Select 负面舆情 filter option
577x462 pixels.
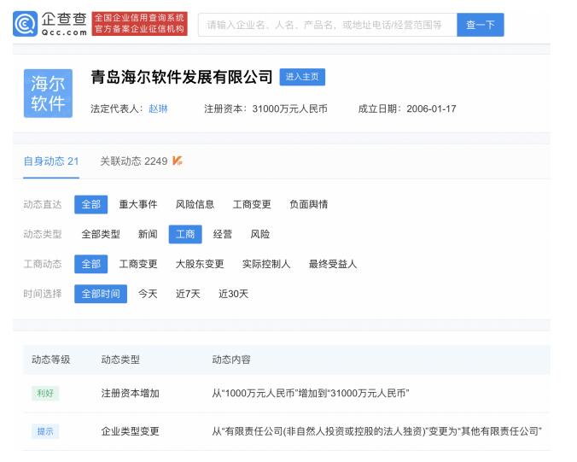click(308, 204)
